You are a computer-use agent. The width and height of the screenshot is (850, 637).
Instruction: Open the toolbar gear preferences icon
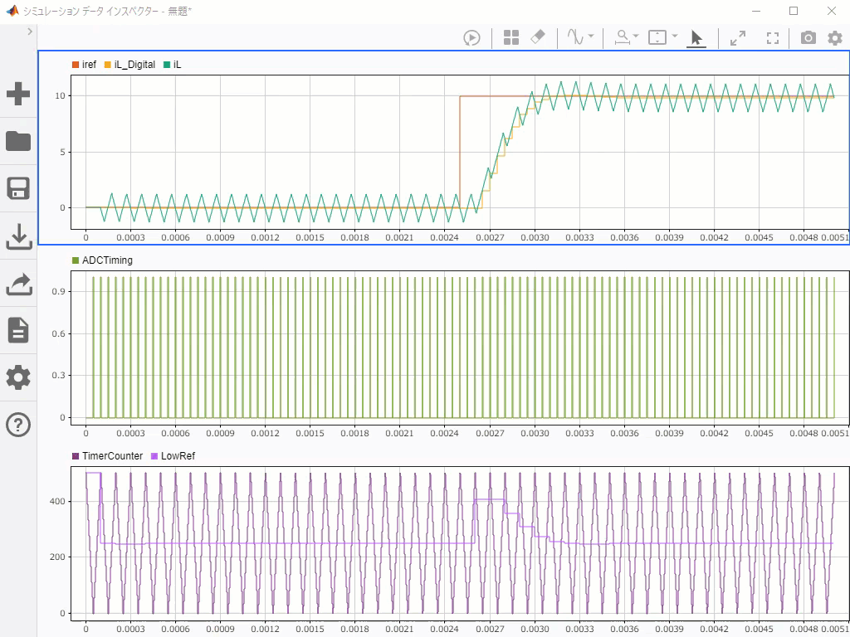(834, 37)
